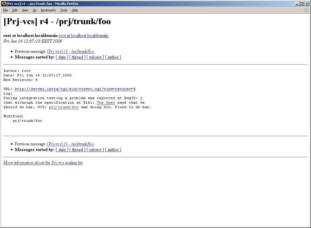Open the Edit menu
Viewport: 311px width, 228px height.
(x=15, y=10)
